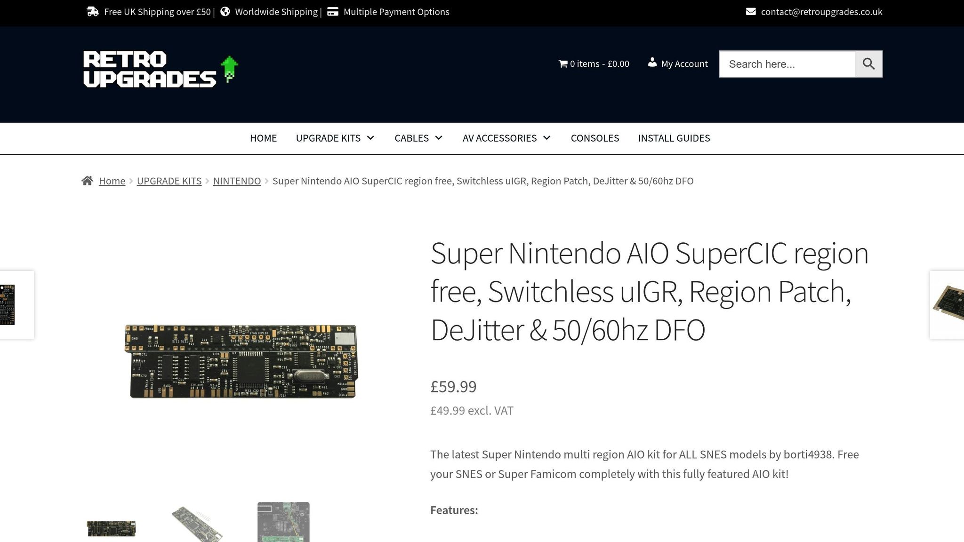Click the delivery truck shipping icon
This screenshot has height=542, width=964.
(x=93, y=12)
